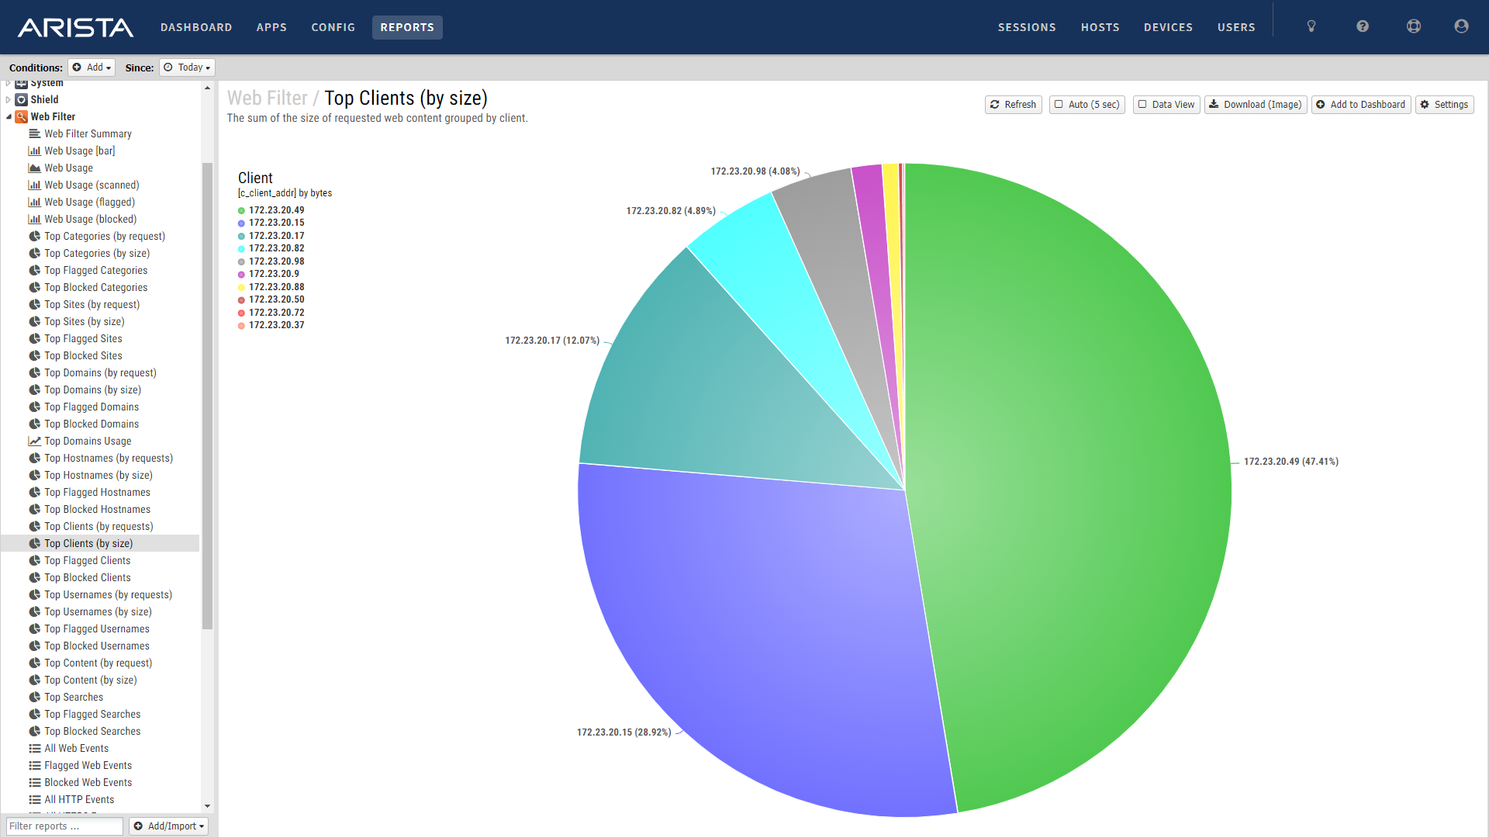Open the Add conditions dropdown
This screenshot has height=838, width=1489.
click(x=92, y=68)
